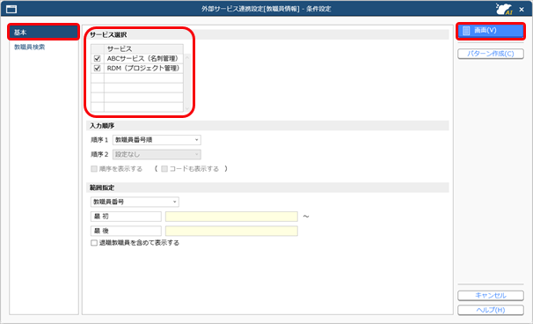Click the パターン作成(C) button
The height and width of the screenshot is (324, 533).
click(491, 54)
